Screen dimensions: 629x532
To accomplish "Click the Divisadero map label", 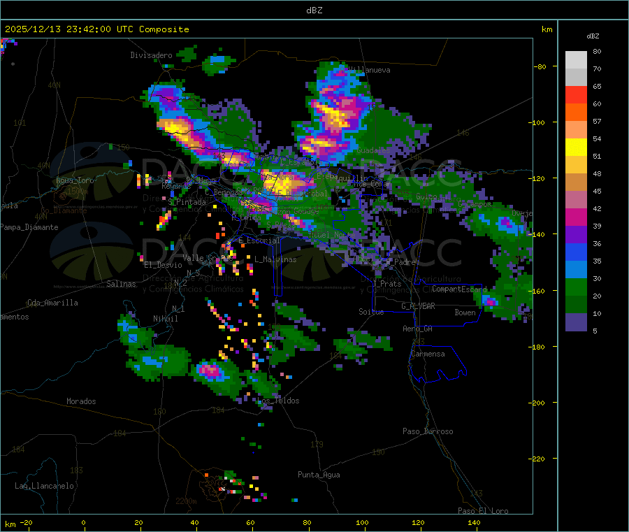I will click(x=151, y=55).
